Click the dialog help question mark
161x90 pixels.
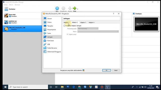(113, 13)
